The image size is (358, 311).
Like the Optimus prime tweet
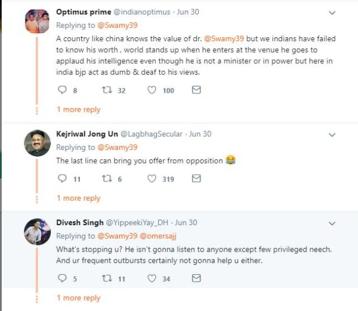[x=152, y=90]
